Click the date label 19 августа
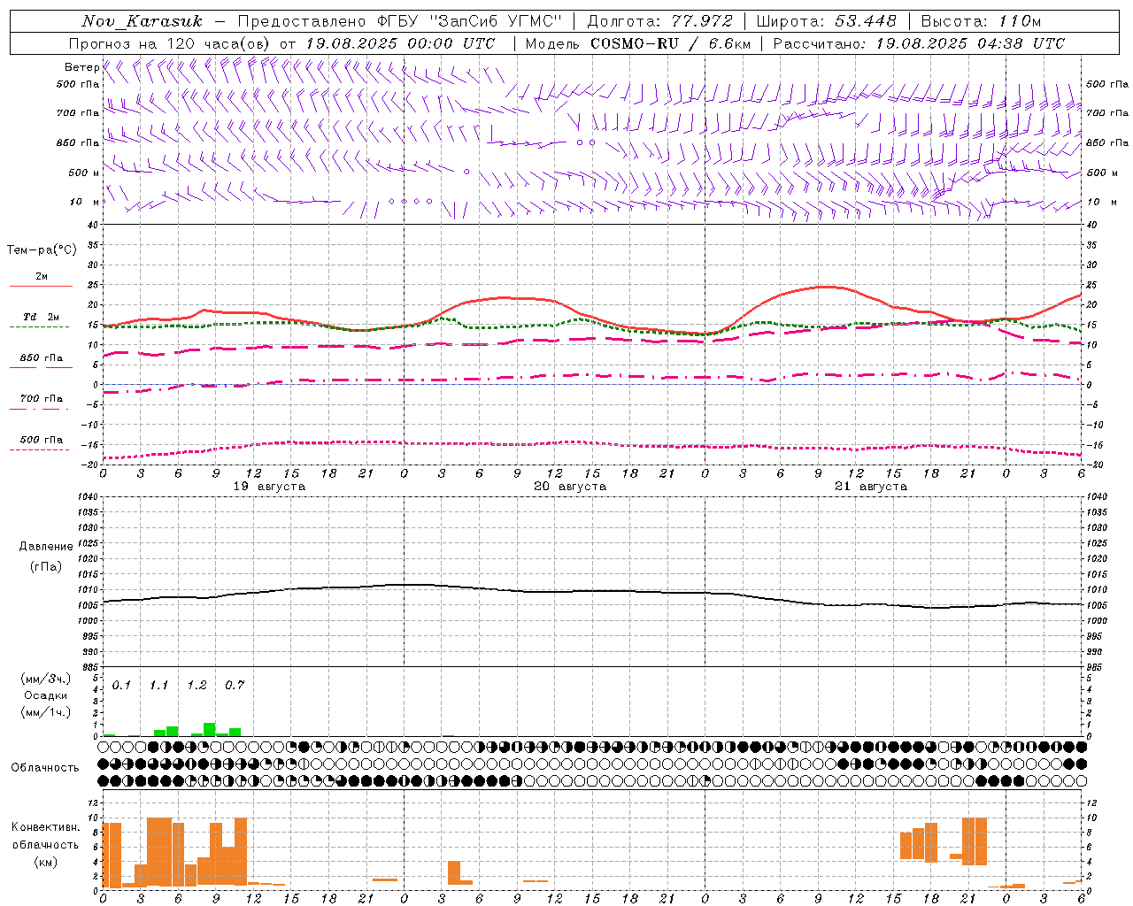The width and height of the screenshot is (1133, 906). pyautogui.click(x=269, y=487)
